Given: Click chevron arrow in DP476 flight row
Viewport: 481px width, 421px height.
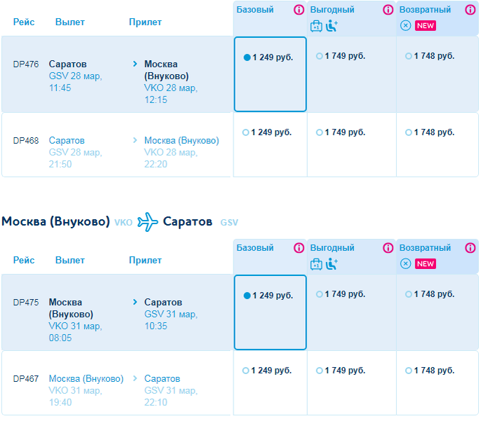Looking at the screenshot, I should 135,64.
